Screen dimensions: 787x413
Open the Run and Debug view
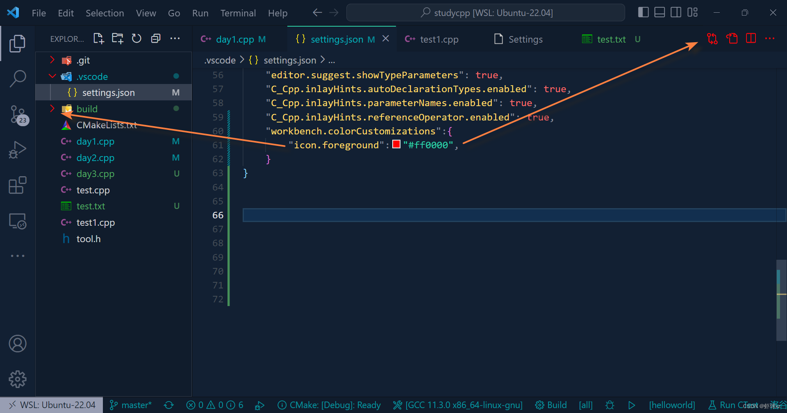[x=17, y=150]
